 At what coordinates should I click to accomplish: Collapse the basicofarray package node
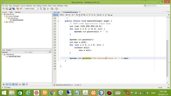[7, 18]
